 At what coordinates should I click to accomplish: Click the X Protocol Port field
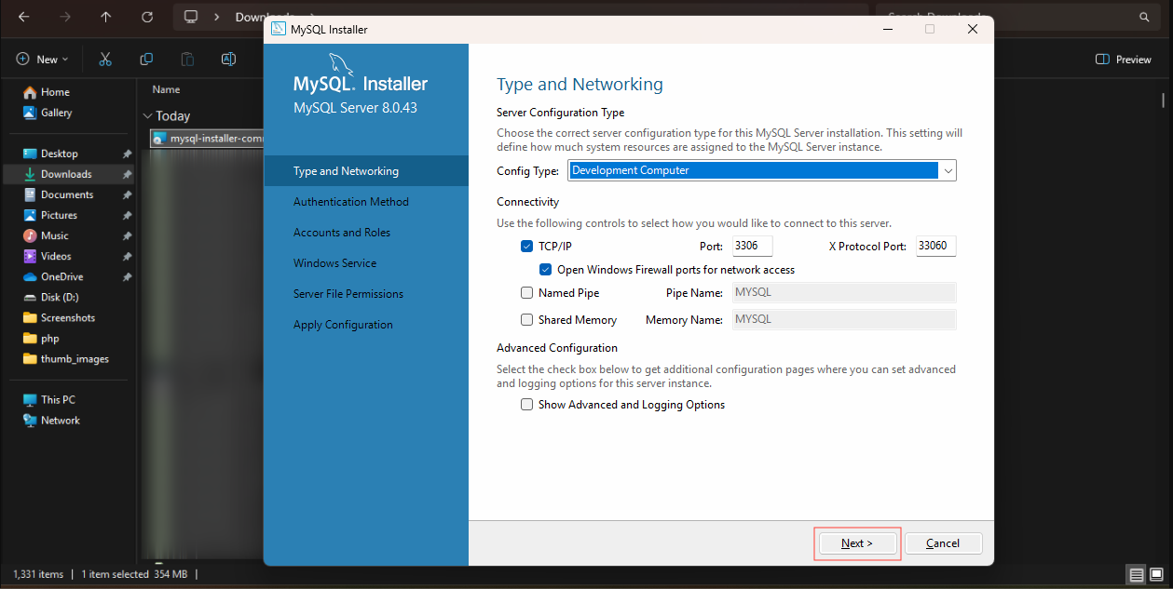[936, 247]
